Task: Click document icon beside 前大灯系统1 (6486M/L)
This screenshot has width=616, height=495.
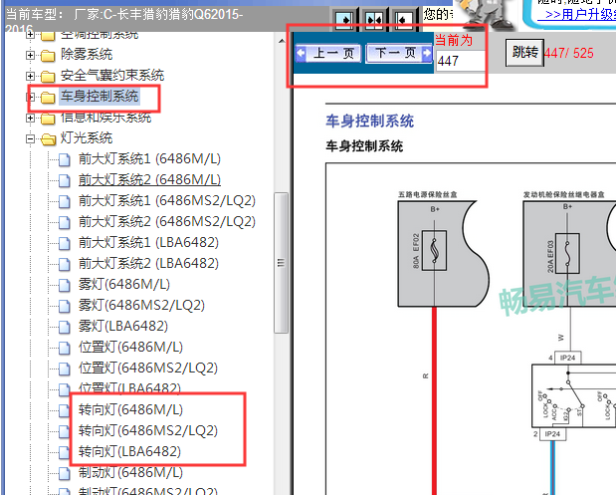Action: click(x=64, y=159)
